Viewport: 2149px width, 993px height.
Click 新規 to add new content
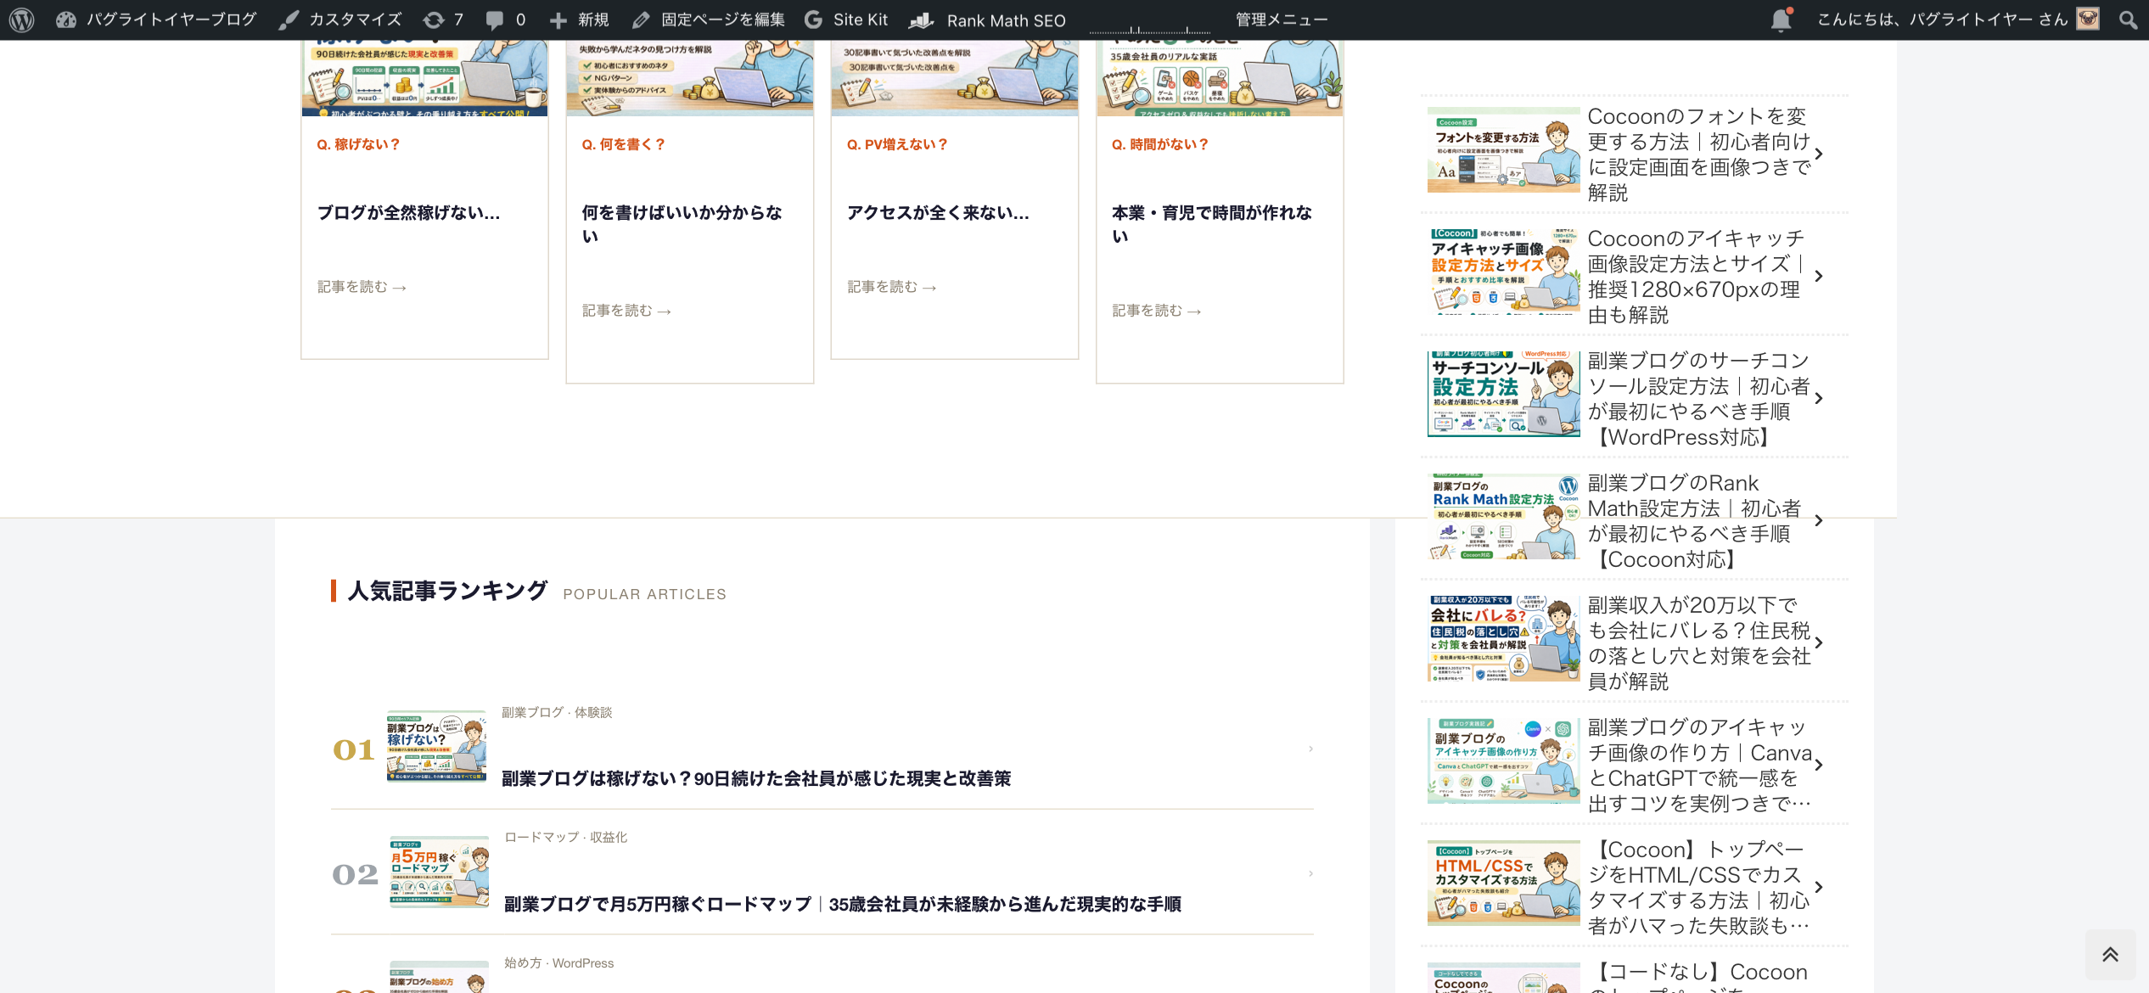579,20
